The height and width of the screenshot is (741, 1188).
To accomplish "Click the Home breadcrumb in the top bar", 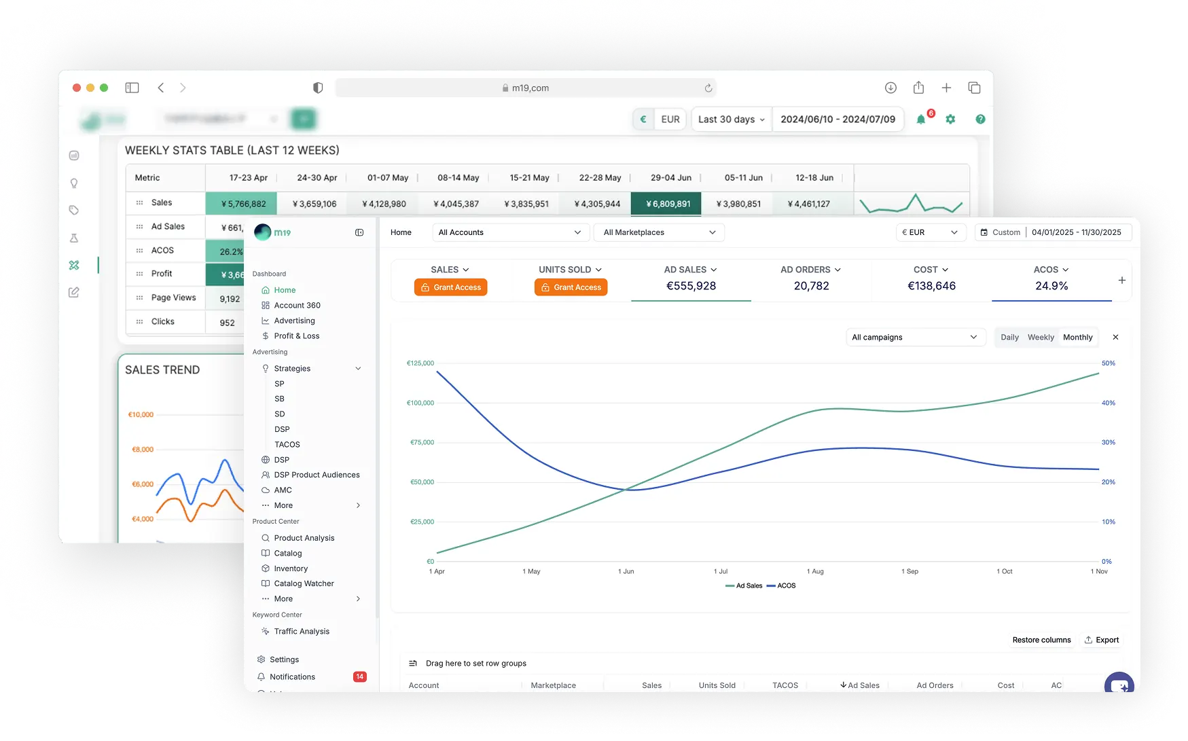I will tap(401, 232).
